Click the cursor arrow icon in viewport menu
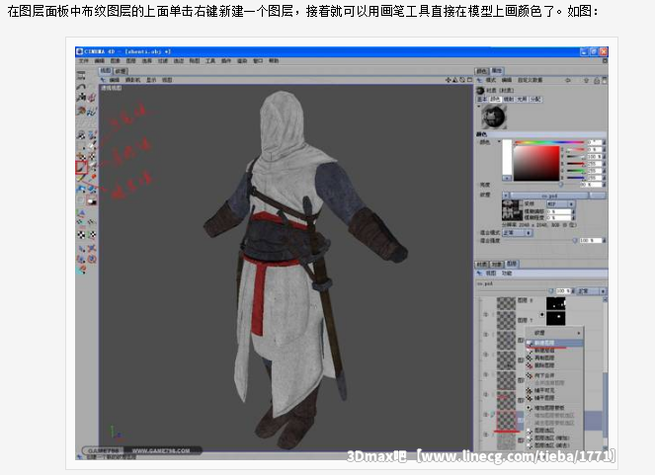The width and height of the screenshot is (655, 475). pyautogui.click(x=103, y=80)
